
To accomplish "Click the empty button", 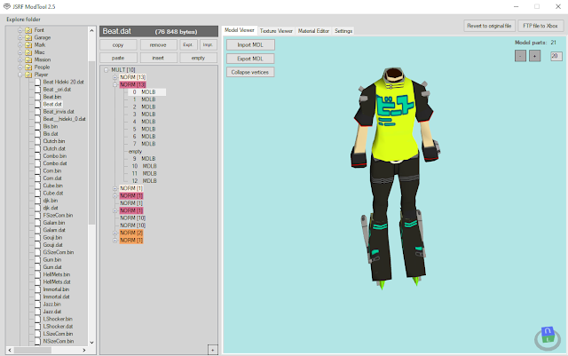I will (x=198, y=58).
